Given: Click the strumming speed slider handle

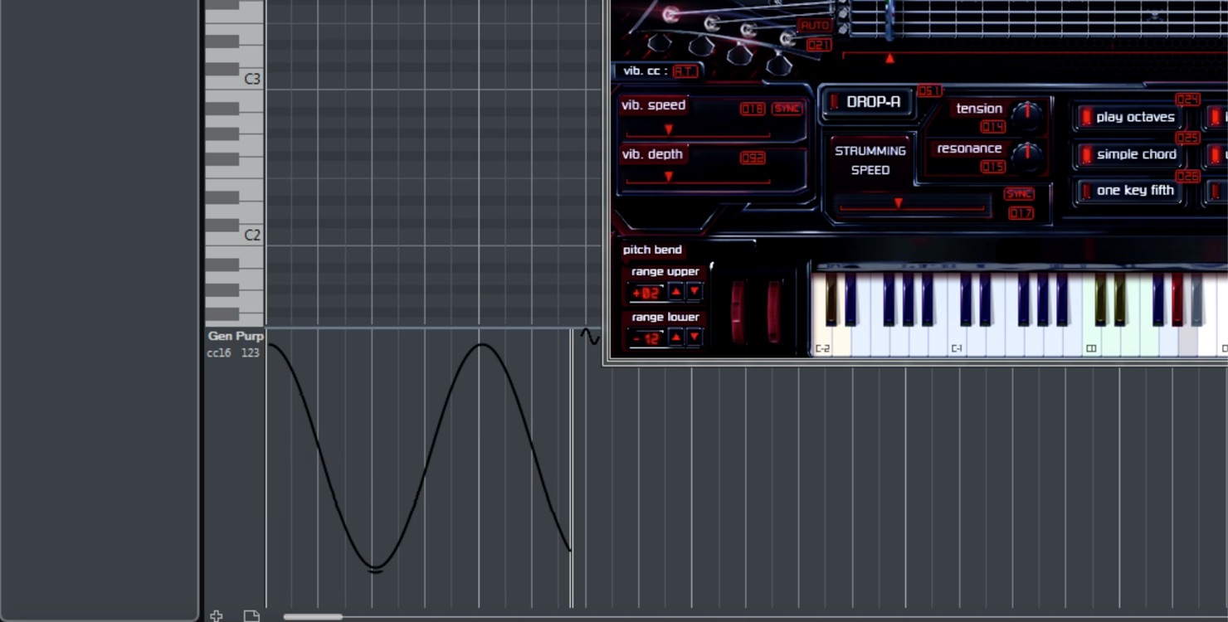Looking at the screenshot, I should point(898,203).
